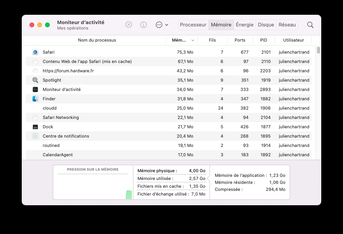343x234 pixels.
Task: Select the Mémoire tab
Action: pyautogui.click(x=221, y=25)
